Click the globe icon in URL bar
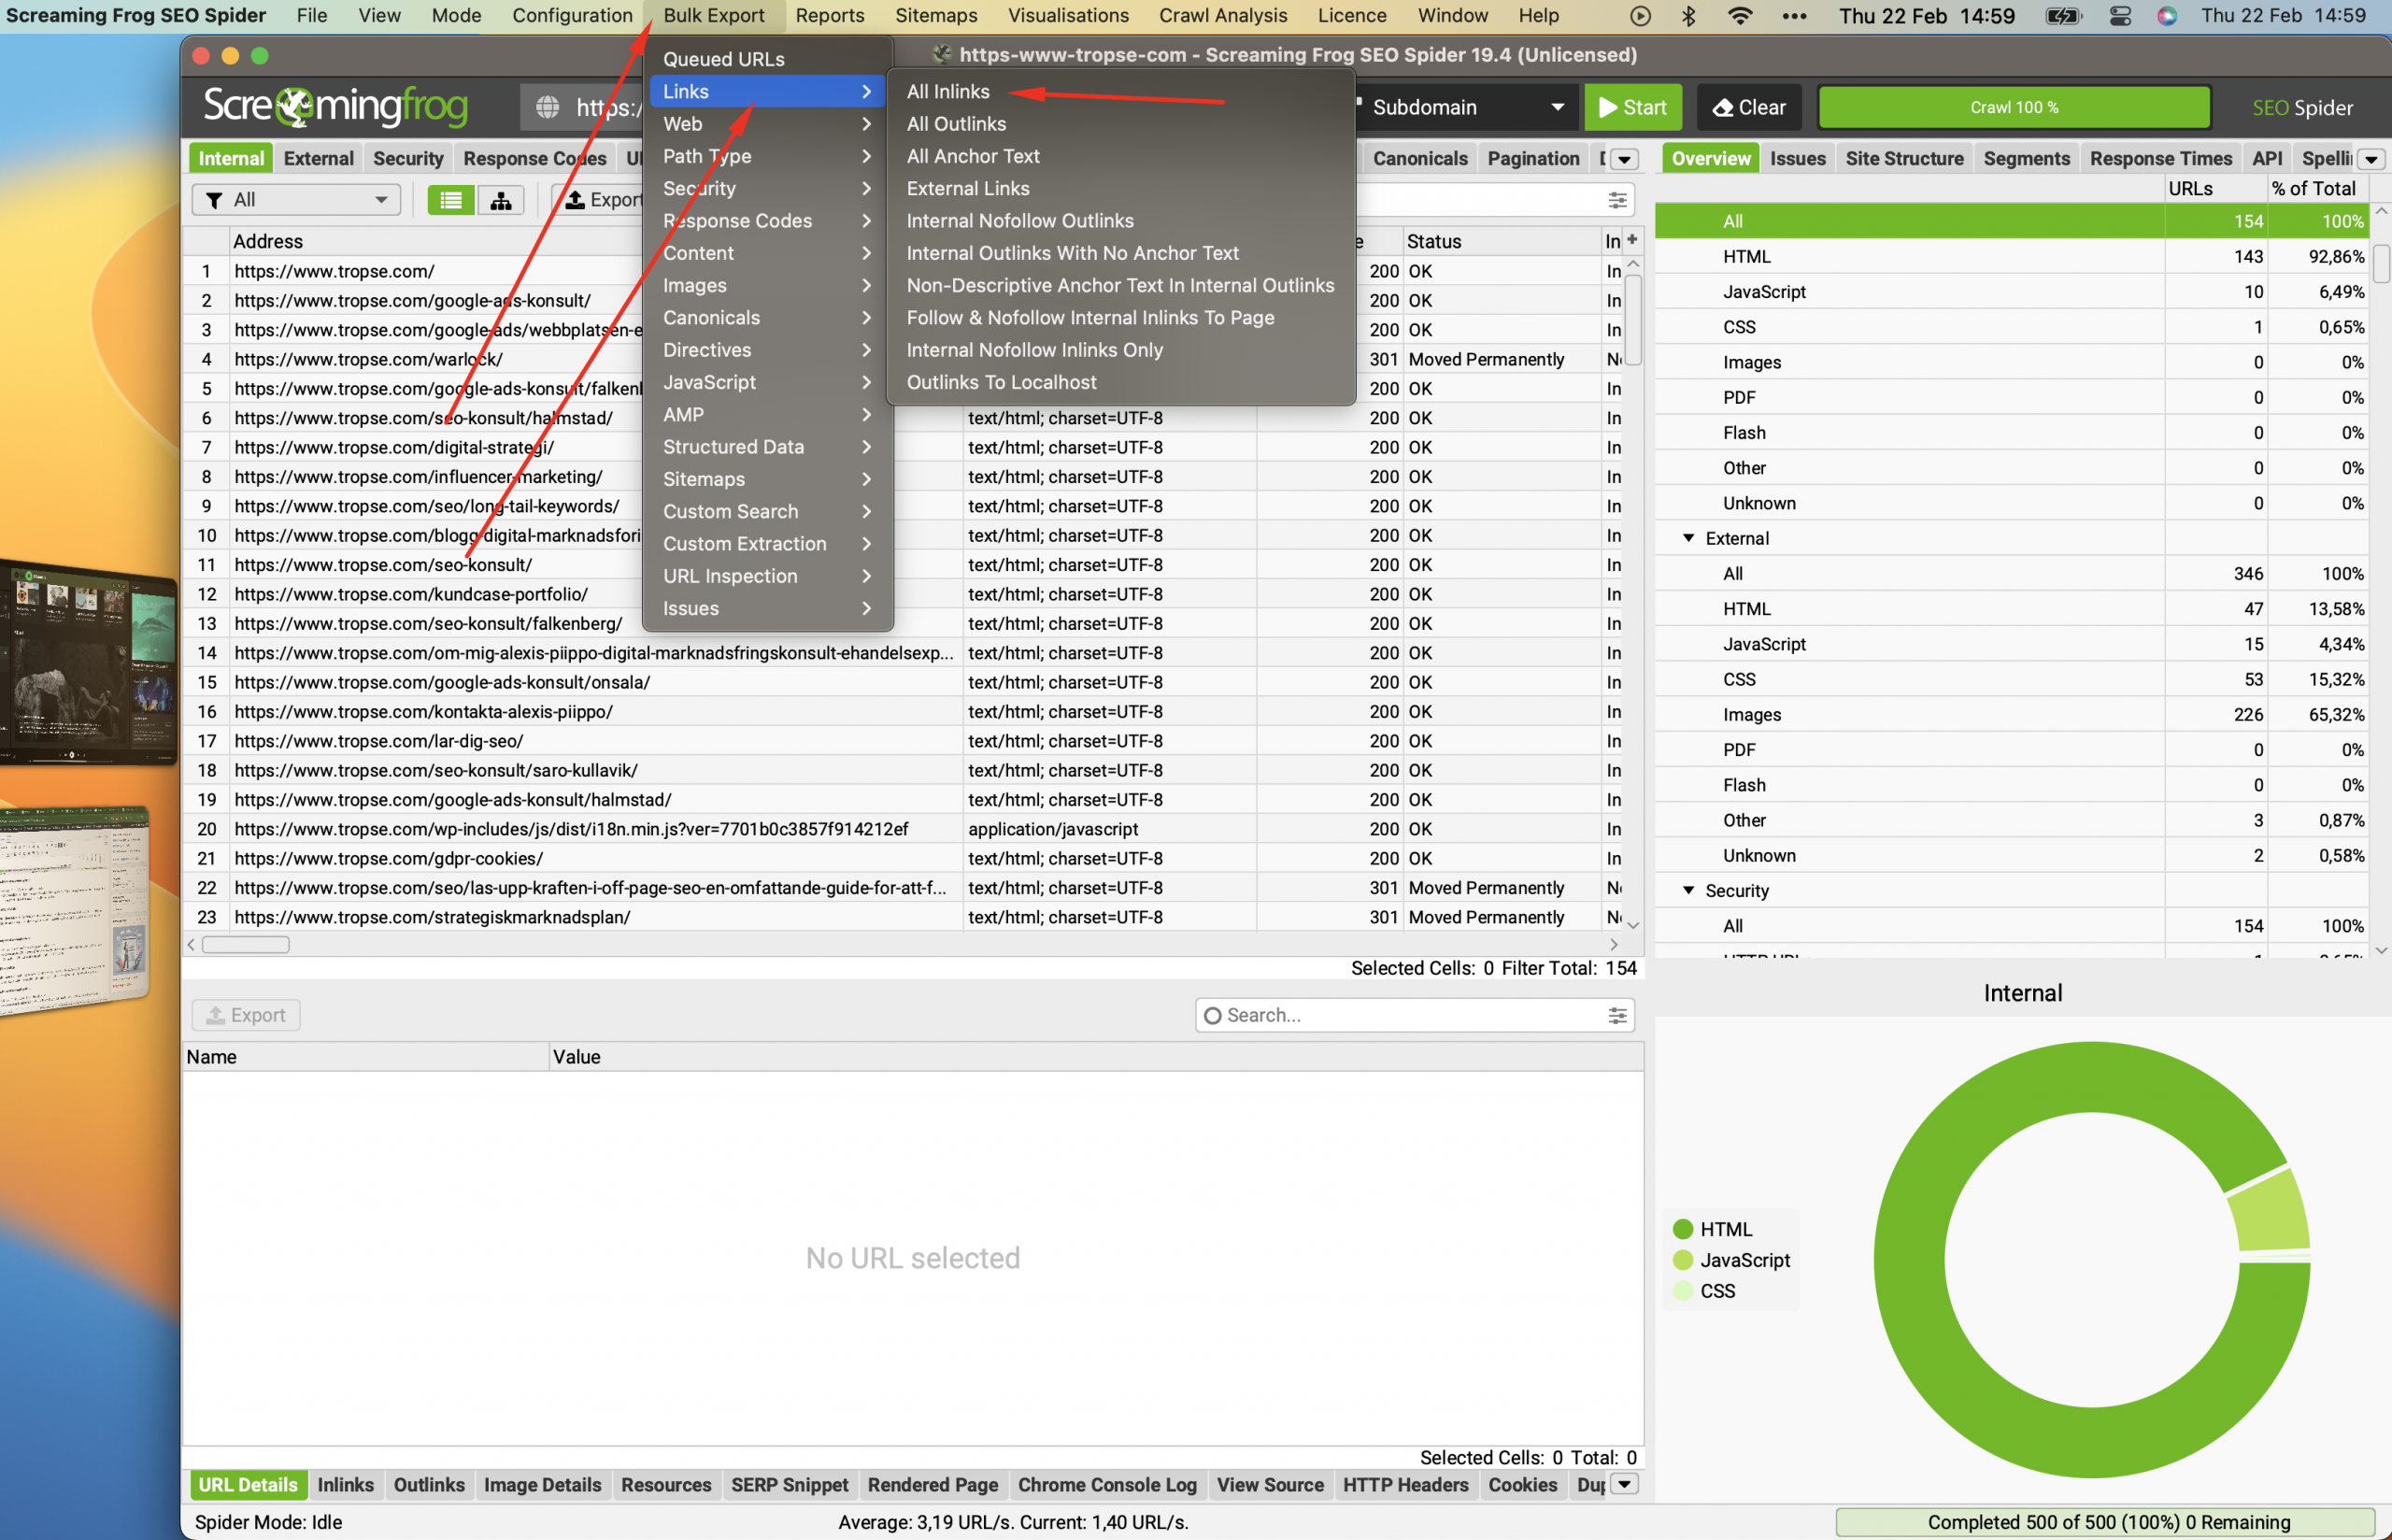The height and width of the screenshot is (1540, 2392). click(548, 107)
